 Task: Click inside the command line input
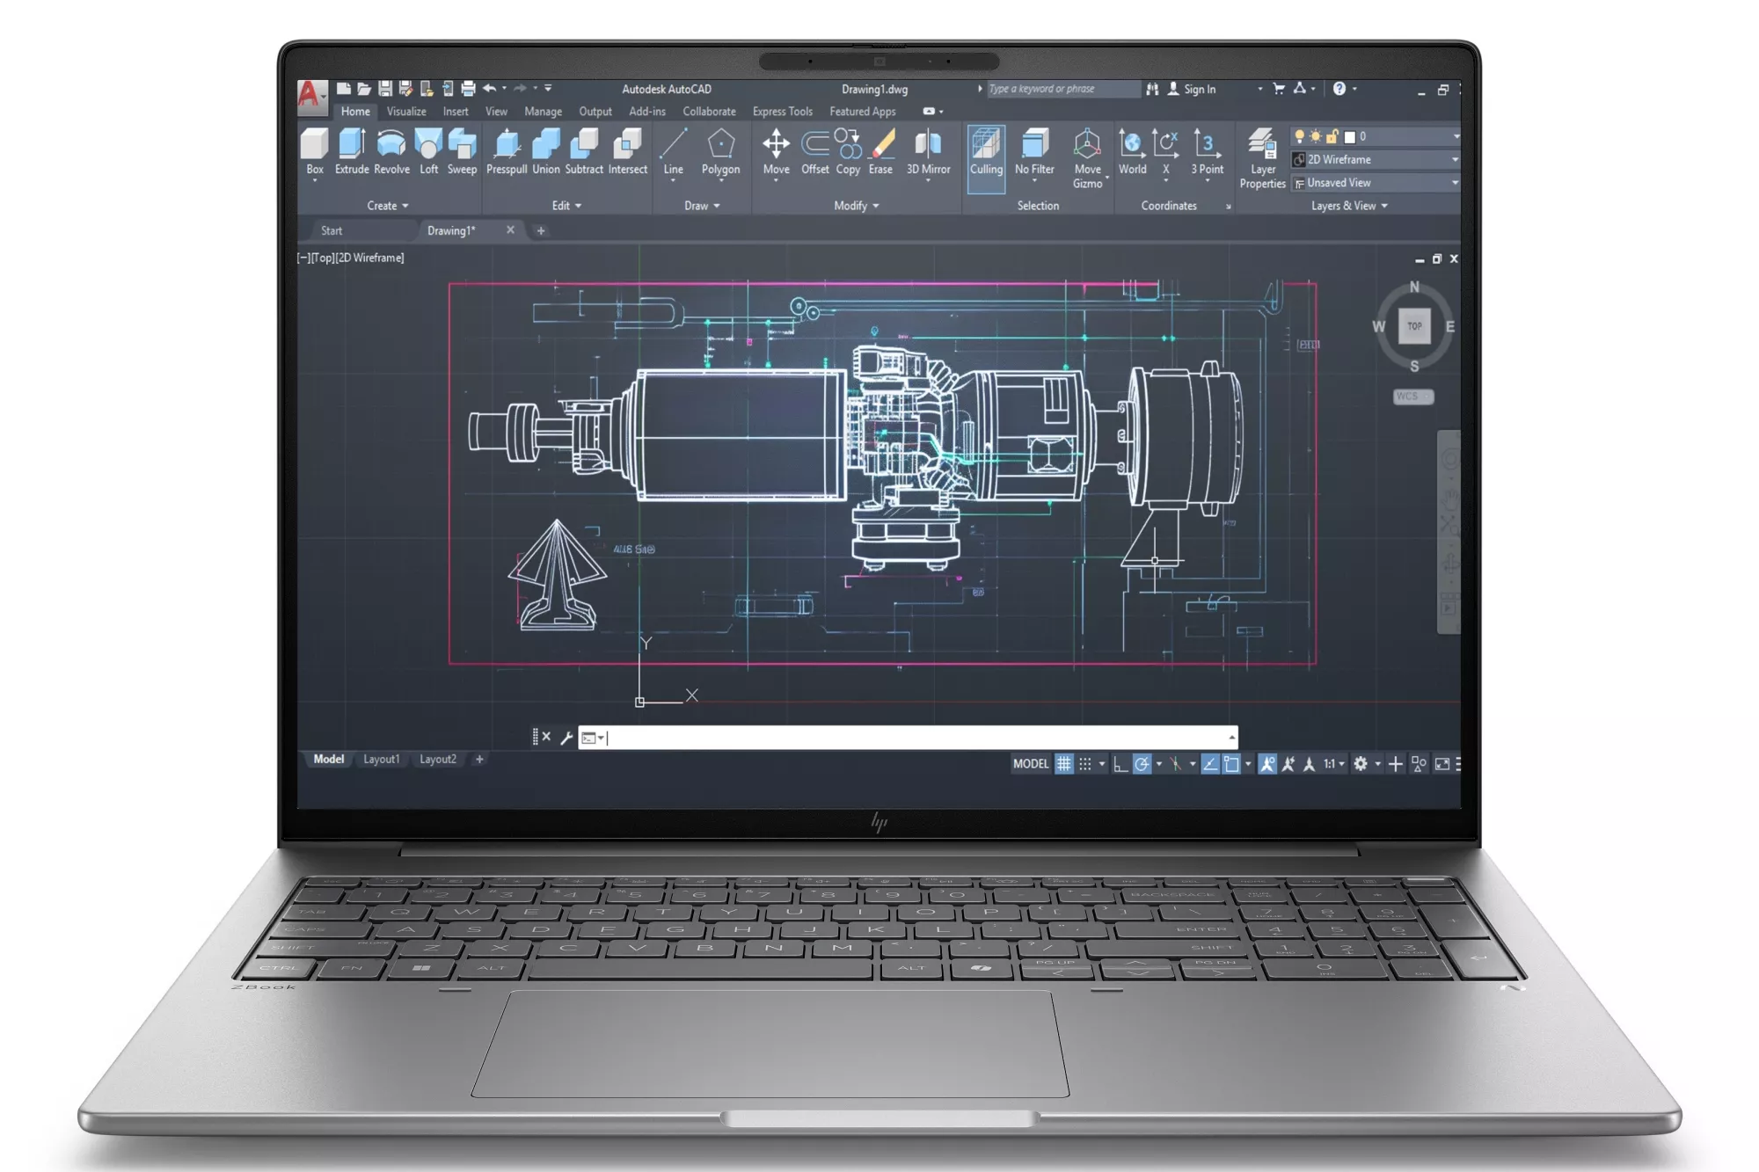pyautogui.click(x=879, y=738)
